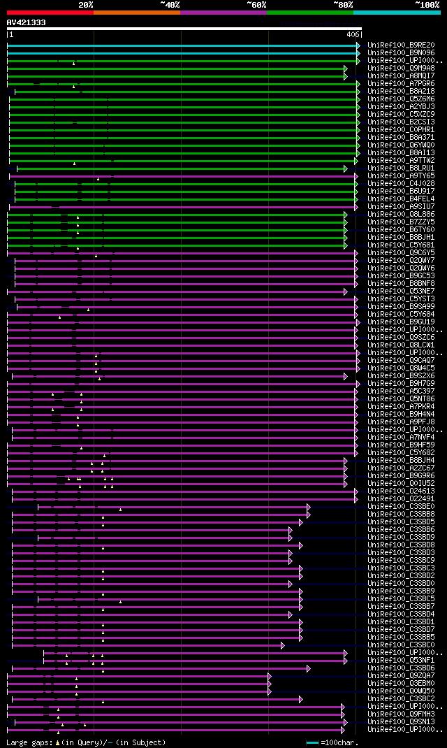Open hit UniRef100_A8MQI7
Screen dimensions: 447x748
(x=401, y=76)
